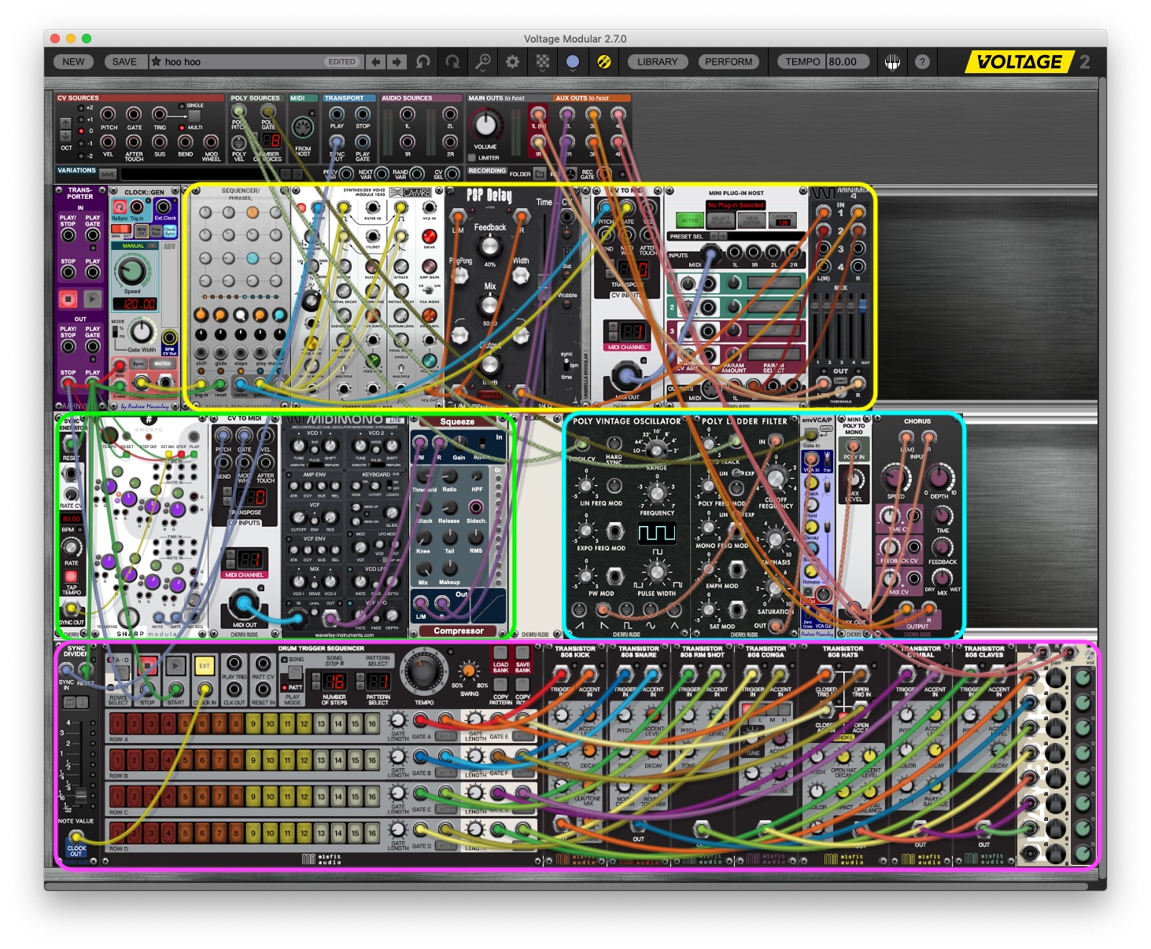Open the MIDI keyboard icon in toolbar
Screen dimensions: 1151x949
(x=892, y=61)
